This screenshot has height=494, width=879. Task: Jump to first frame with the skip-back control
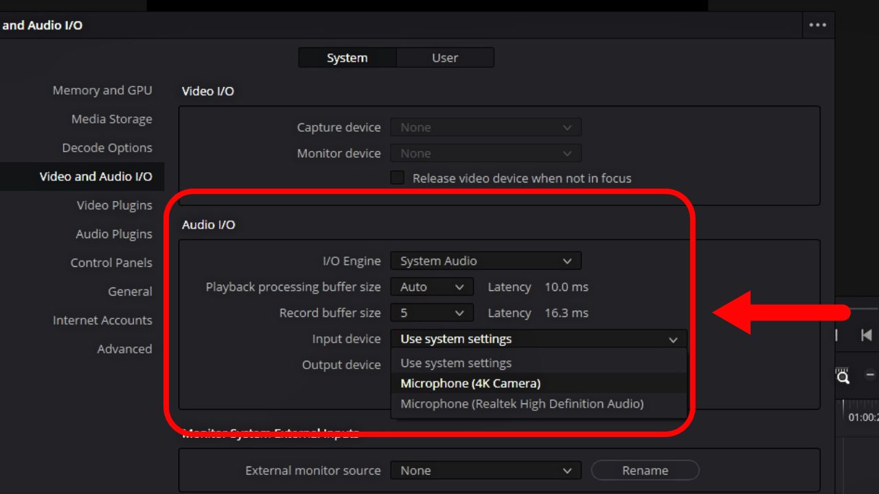867,335
